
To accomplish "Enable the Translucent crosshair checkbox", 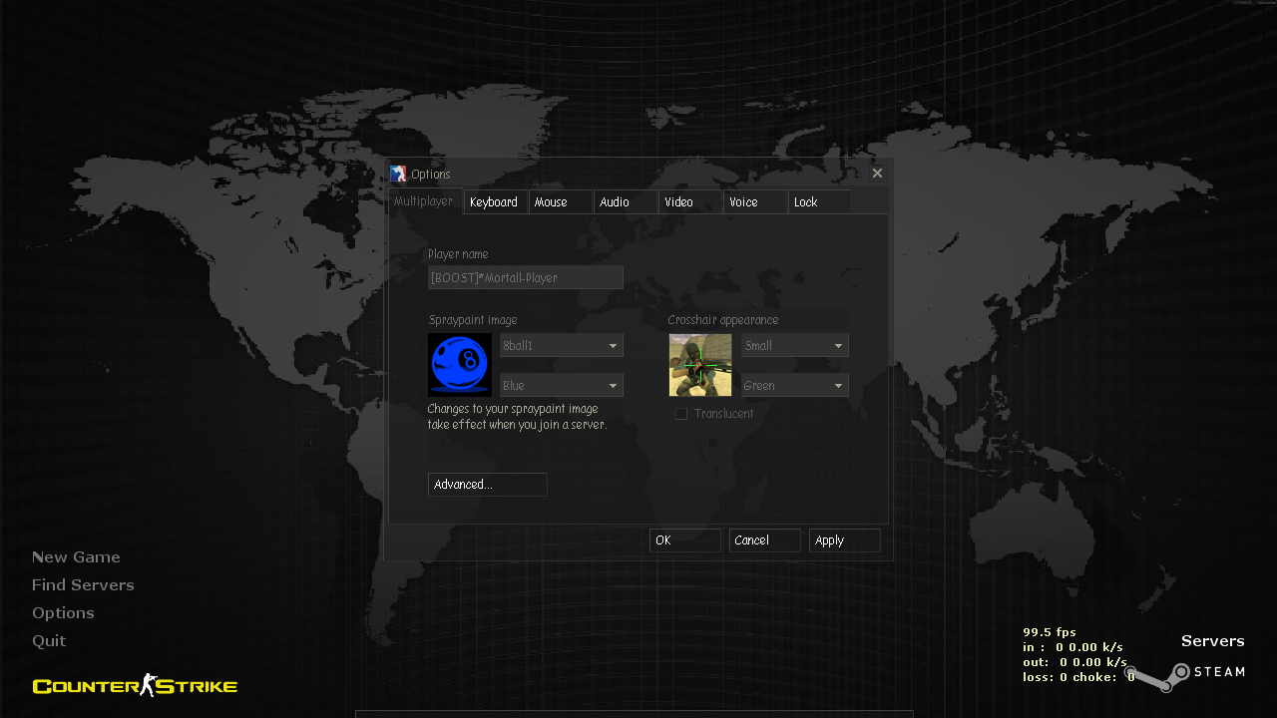I will [x=681, y=413].
